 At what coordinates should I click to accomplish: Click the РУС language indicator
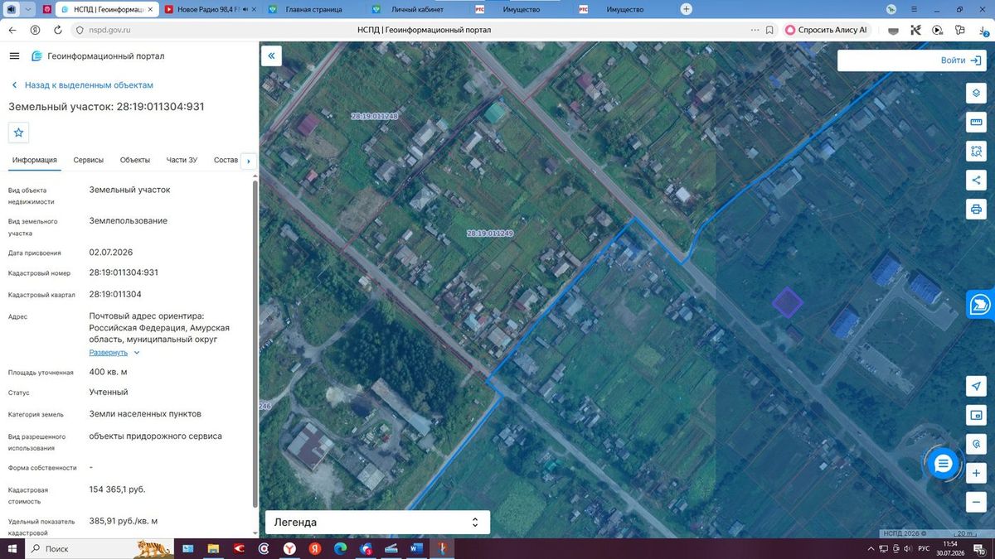pyautogui.click(x=923, y=549)
